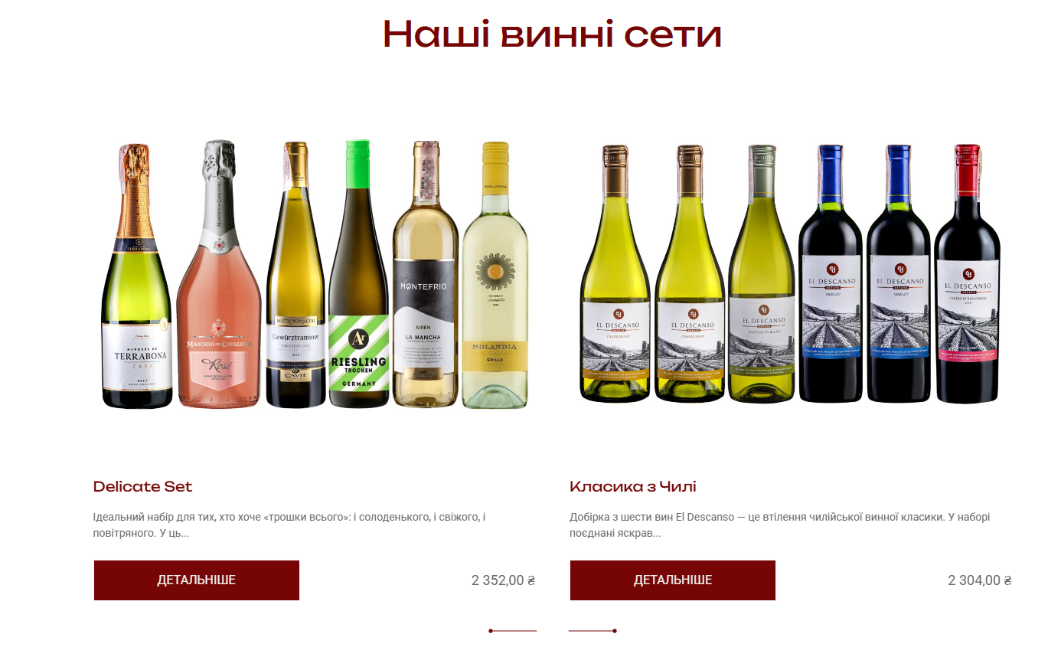This screenshot has width=1061, height=647.
Task: Click the 2 304,00 ₴ price
Action: coord(980,580)
